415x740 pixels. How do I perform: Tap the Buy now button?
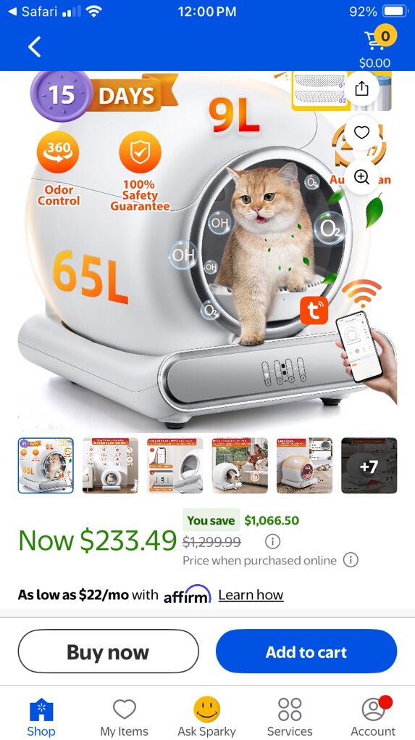point(109,652)
